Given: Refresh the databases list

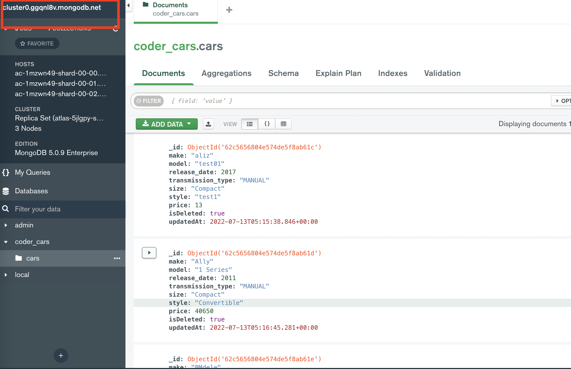Looking at the screenshot, I should [x=116, y=29].
